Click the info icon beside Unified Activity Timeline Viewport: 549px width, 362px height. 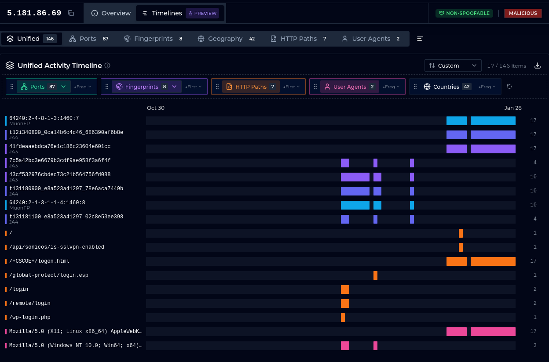click(x=107, y=65)
